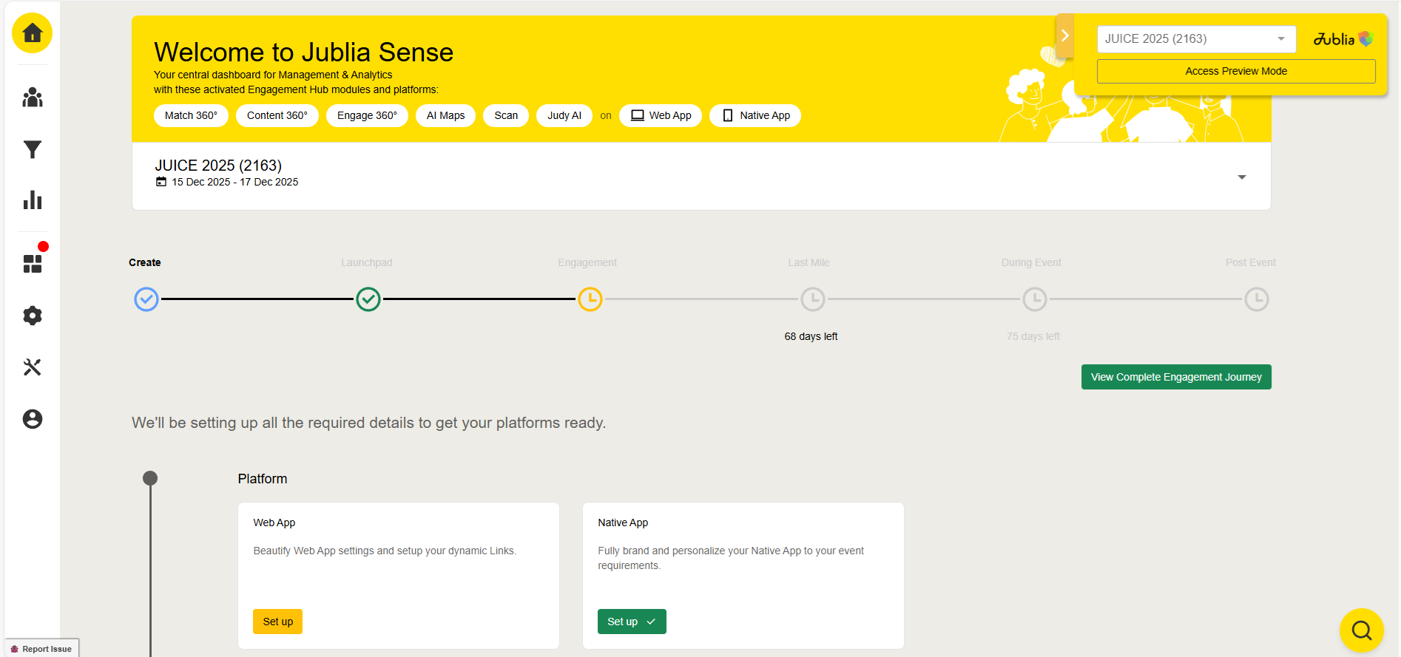Image resolution: width=1401 pixels, height=657 pixels.
Task: Click View Complete Engagement Journey button
Action: coord(1176,377)
